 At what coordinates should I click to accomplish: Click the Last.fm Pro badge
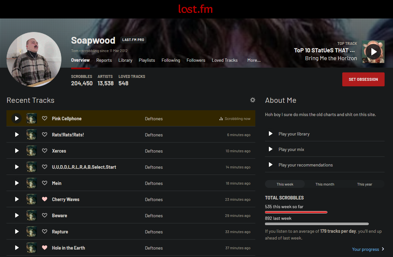[133, 40]
